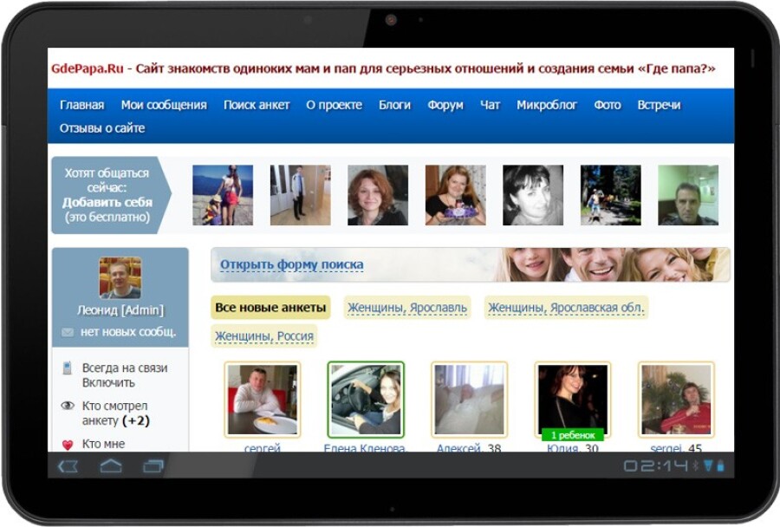Click the eye icon for Кто смотрел анкету

(68, 406)
